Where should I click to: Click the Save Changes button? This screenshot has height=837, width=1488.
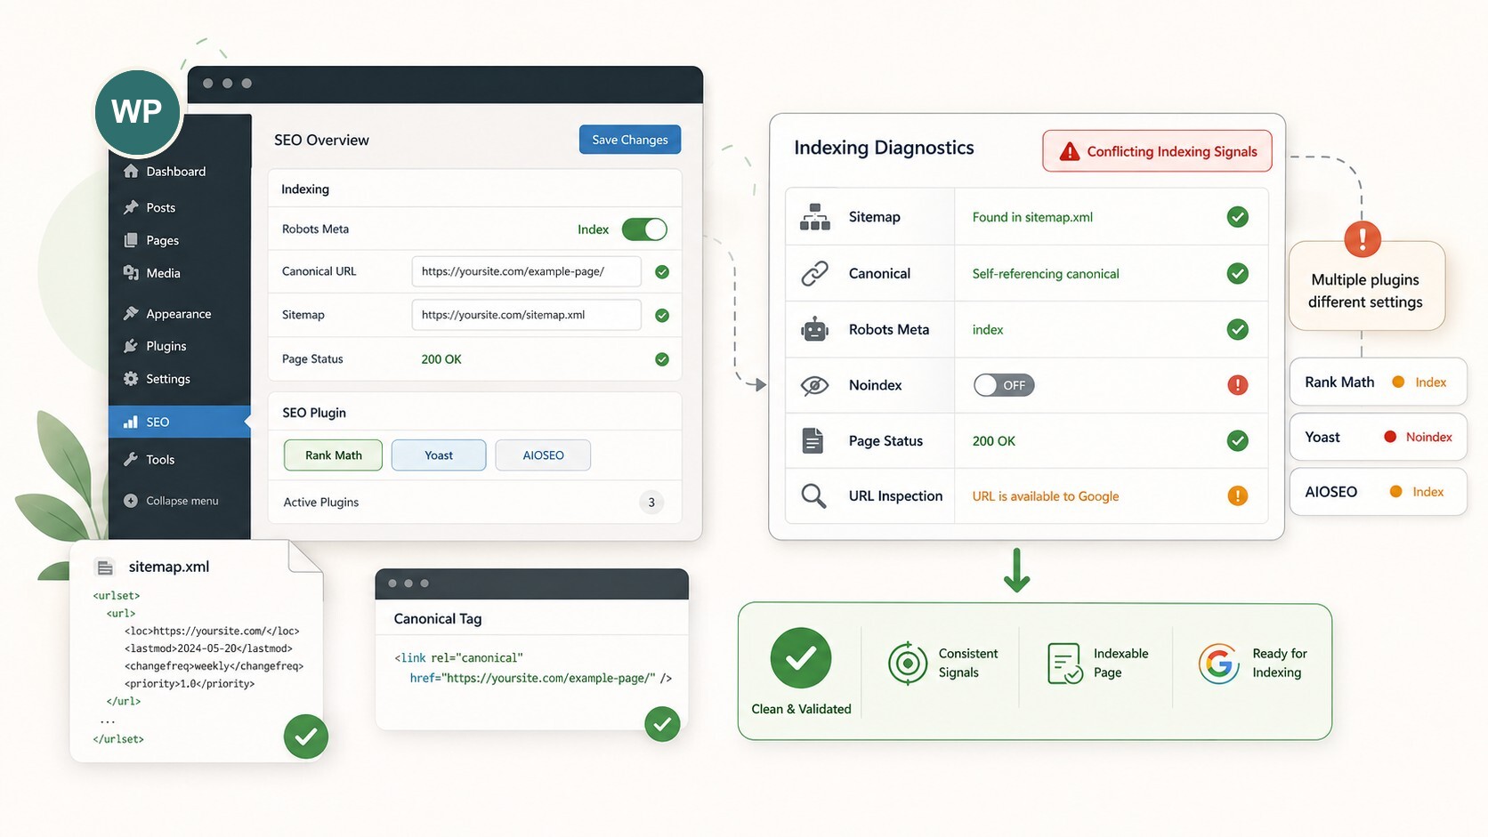[x=630, y=140]
